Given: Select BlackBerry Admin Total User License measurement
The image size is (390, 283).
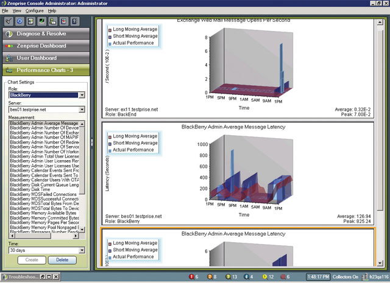Looking at the screenshot, I should pyautogui.click(x=44, y=156).
